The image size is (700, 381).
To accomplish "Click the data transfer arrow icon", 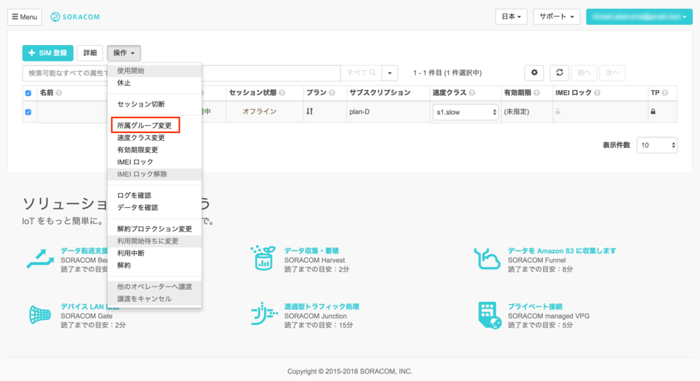I will click(40, 259).
